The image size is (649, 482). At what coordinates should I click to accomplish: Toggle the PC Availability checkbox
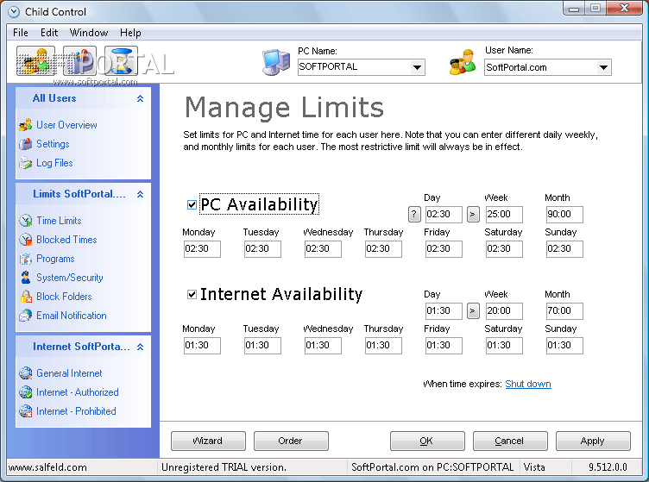tap(192, 204)
